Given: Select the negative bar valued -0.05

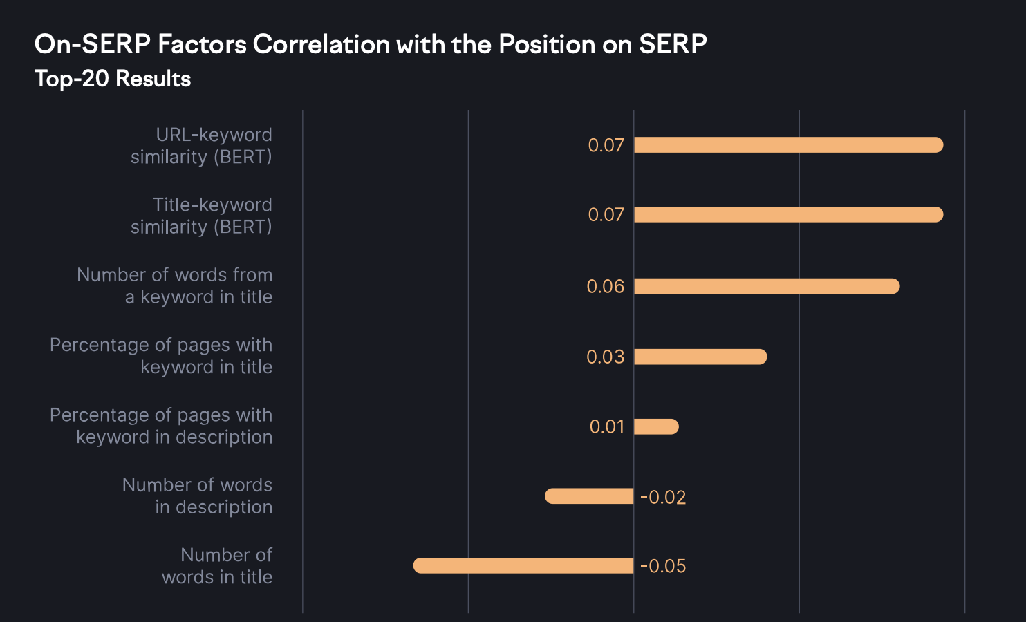Looking at the screenshot, I should 523,566.
